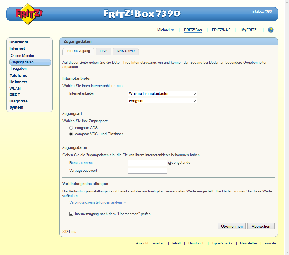The height and width of the screenshot is (255, 289).
Task: Open the Weitere Internetanbieter dropdown
Action: (162, 94)
